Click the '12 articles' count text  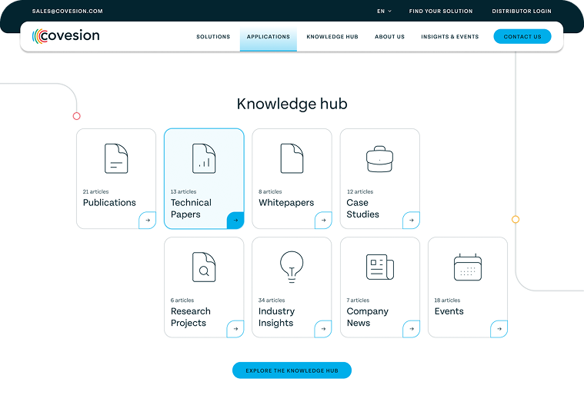(x=360, y=191)
